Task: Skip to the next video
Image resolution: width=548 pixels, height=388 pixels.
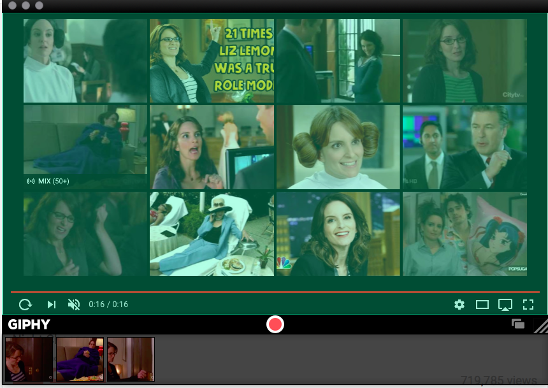Action: tap(52, 305)
